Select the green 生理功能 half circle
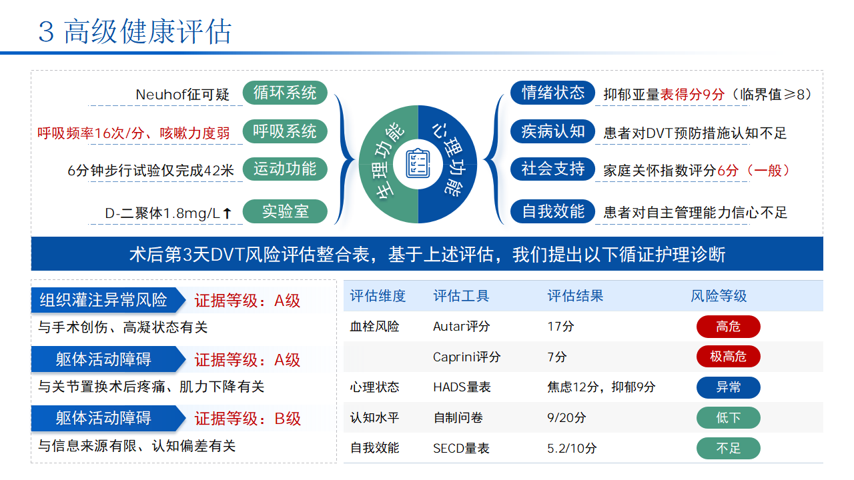854x480 pixels. pyautogui.click(x=387, y=164)
